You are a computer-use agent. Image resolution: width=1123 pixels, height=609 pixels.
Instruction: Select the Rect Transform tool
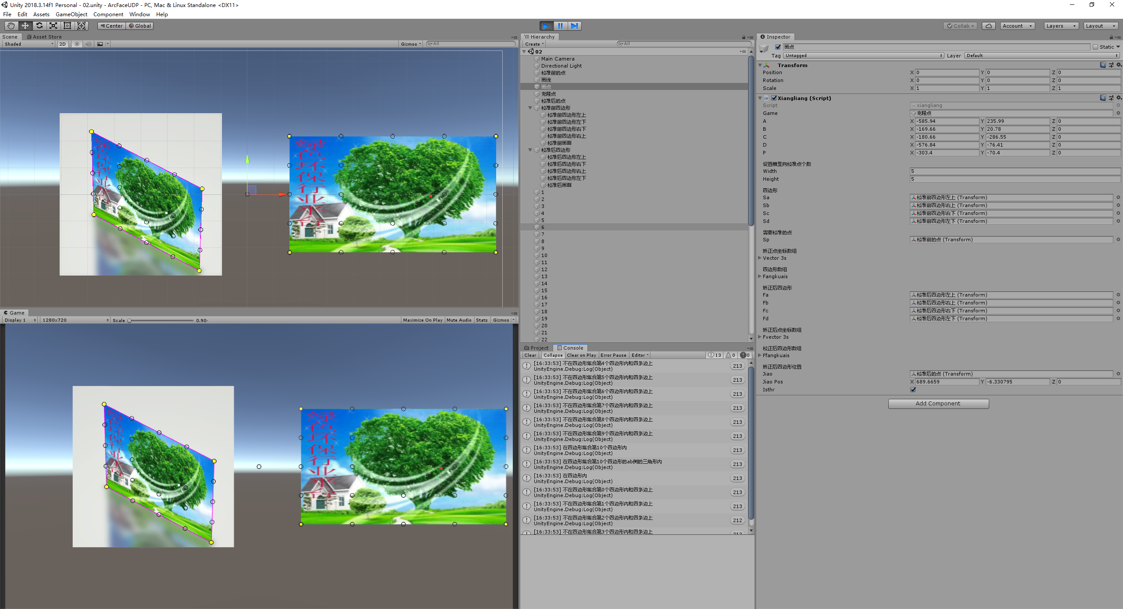(x=67, y=26)
